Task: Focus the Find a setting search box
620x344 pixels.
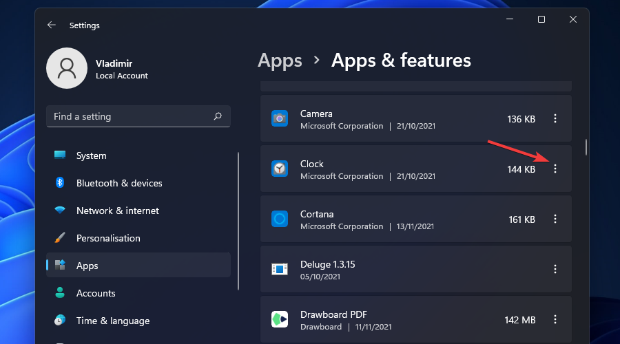Action: (x=138, y=116)
